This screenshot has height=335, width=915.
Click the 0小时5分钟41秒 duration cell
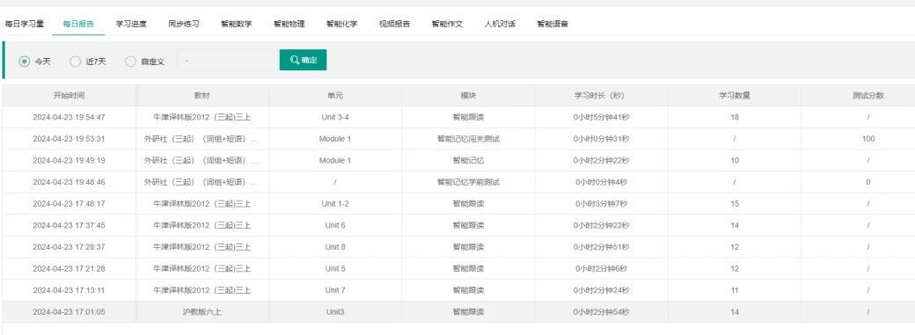pos(601,117)
